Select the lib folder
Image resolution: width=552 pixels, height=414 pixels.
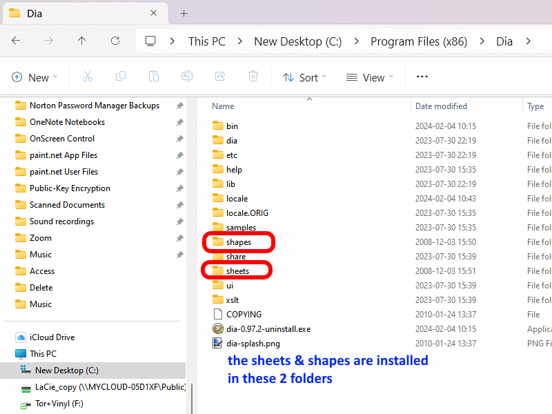click(224, 184)
